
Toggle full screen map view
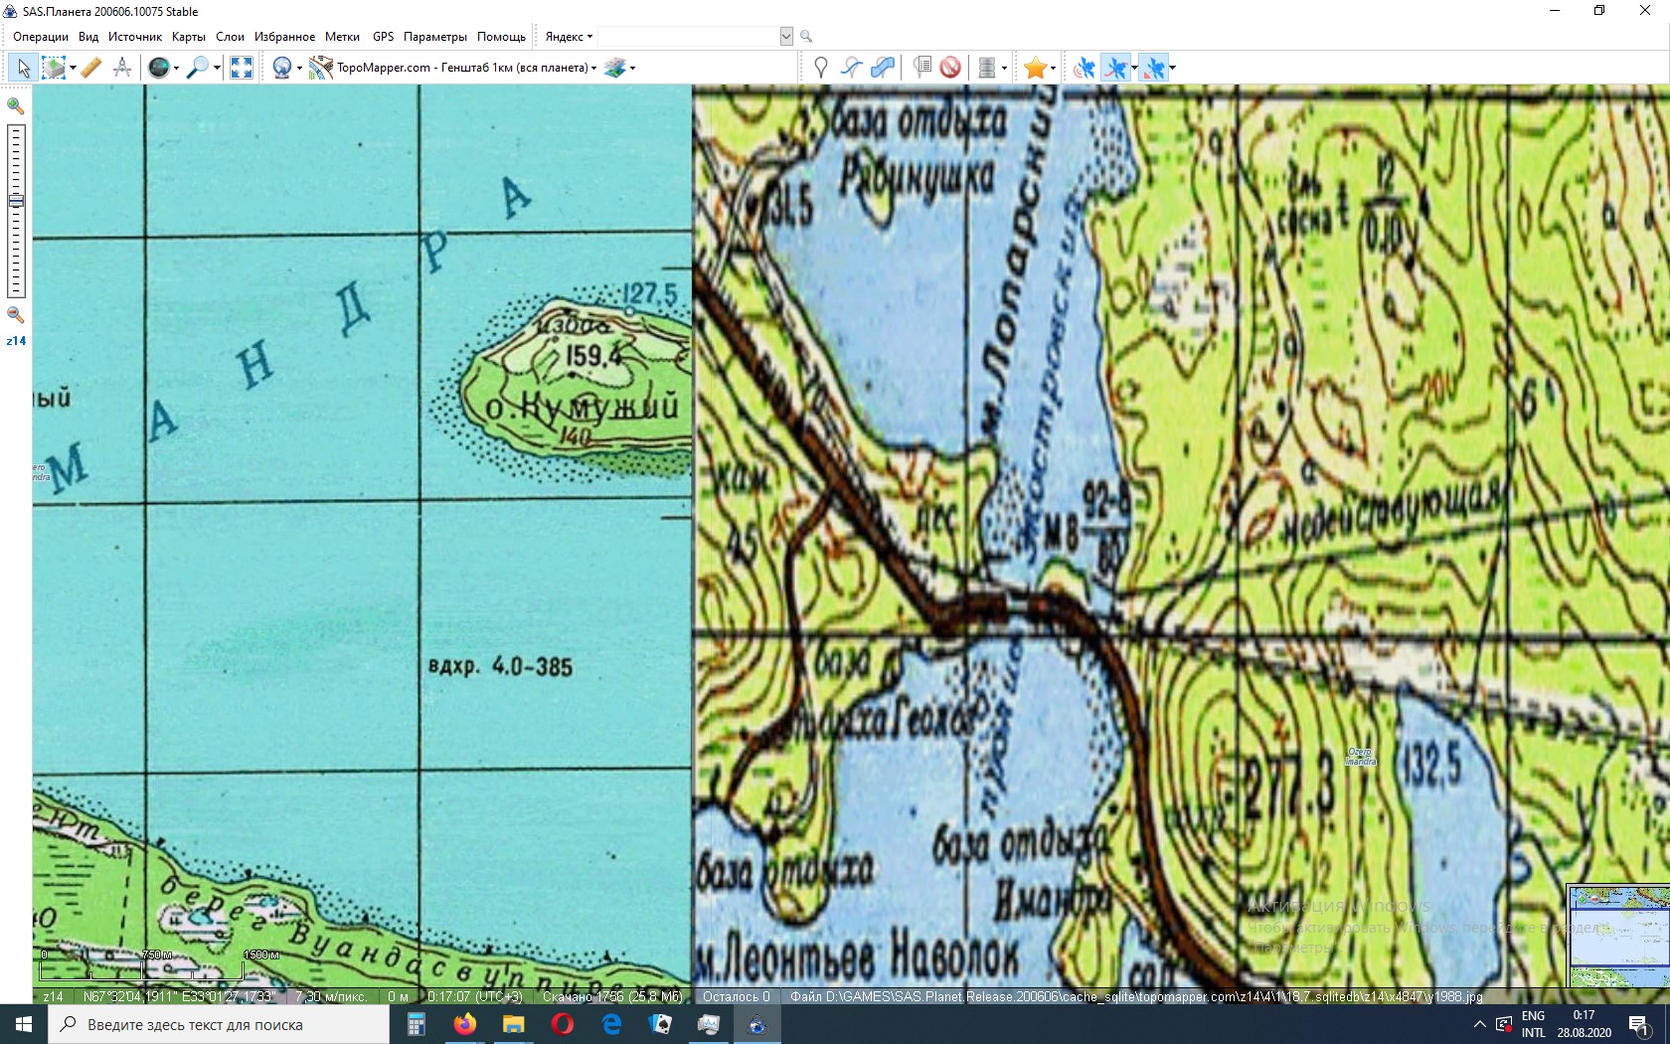242,68
